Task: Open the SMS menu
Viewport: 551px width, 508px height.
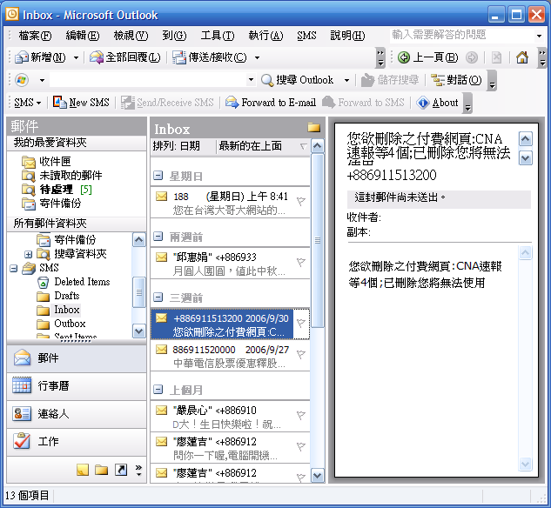Action: [306, 36]
